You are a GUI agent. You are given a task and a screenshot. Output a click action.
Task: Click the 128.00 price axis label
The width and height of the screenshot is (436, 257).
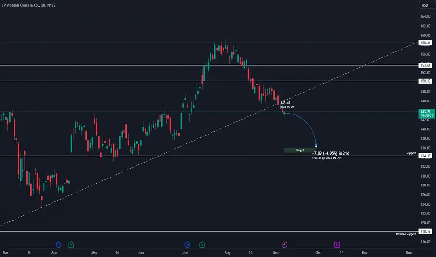425,185
